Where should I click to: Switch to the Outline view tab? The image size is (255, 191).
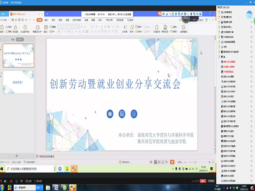12,39
